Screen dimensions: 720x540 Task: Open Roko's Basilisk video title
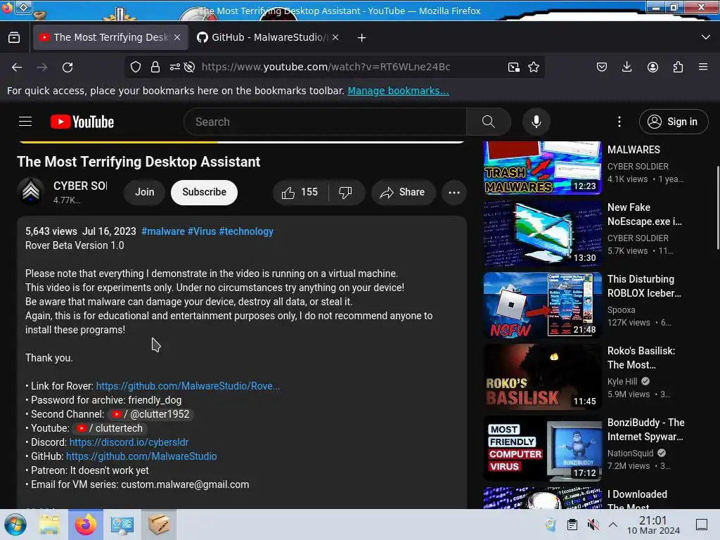pos(641,358)
